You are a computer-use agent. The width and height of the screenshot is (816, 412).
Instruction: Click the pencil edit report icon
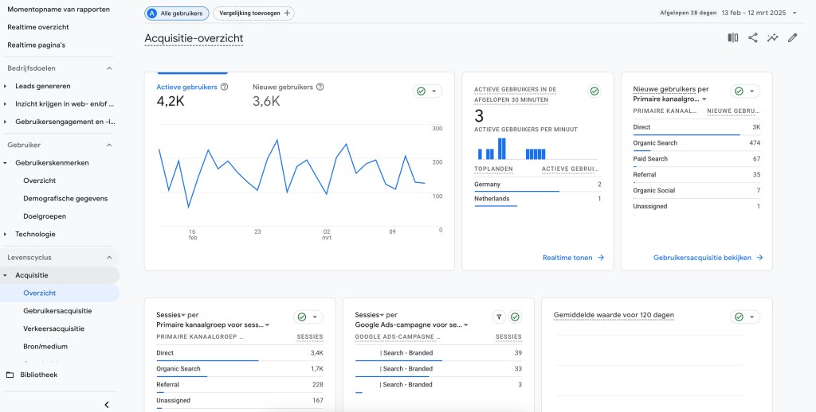[x=792, y=37]
